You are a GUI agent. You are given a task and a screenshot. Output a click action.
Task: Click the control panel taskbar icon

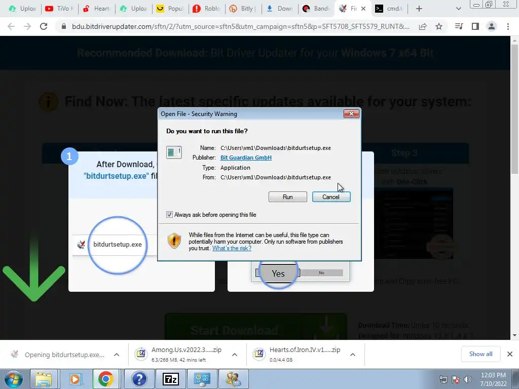202,379
